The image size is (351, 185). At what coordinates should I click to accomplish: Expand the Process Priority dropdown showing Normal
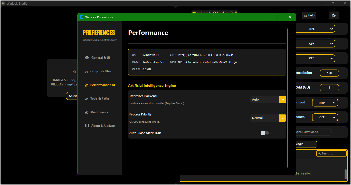pos(268,118)
